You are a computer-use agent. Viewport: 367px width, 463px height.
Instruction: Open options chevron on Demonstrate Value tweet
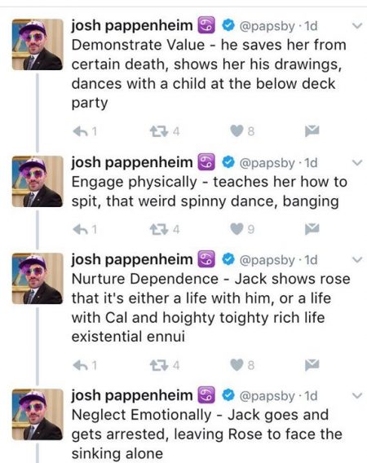[357, 26]
